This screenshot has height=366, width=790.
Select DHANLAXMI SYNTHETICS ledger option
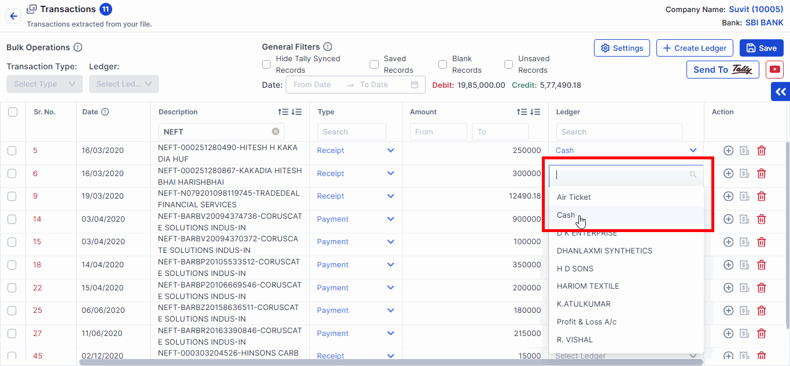click(x=604, y=251)
